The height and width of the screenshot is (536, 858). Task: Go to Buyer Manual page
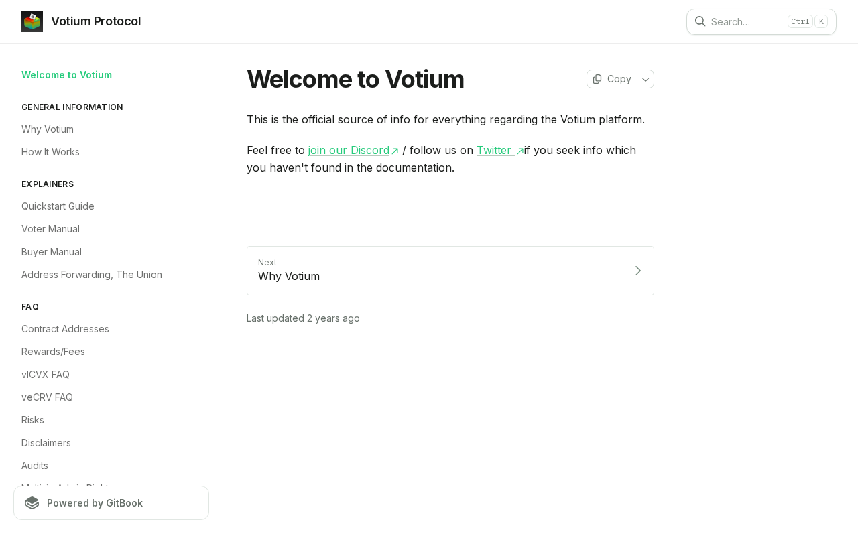(x=52, y=252)
